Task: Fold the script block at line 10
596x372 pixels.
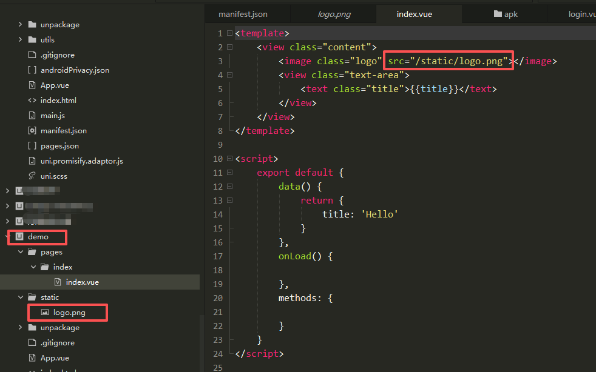Action: pos(229,159)
